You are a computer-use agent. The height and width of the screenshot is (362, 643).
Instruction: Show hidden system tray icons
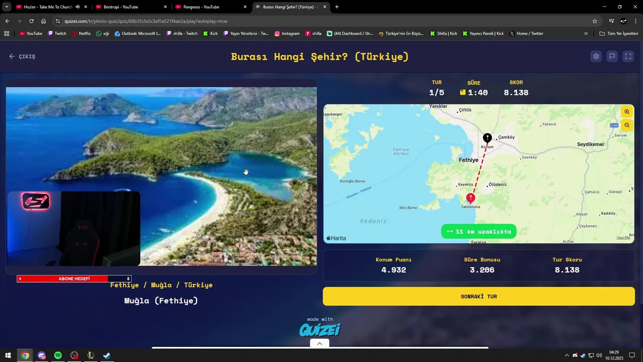(x=567, y=355)
